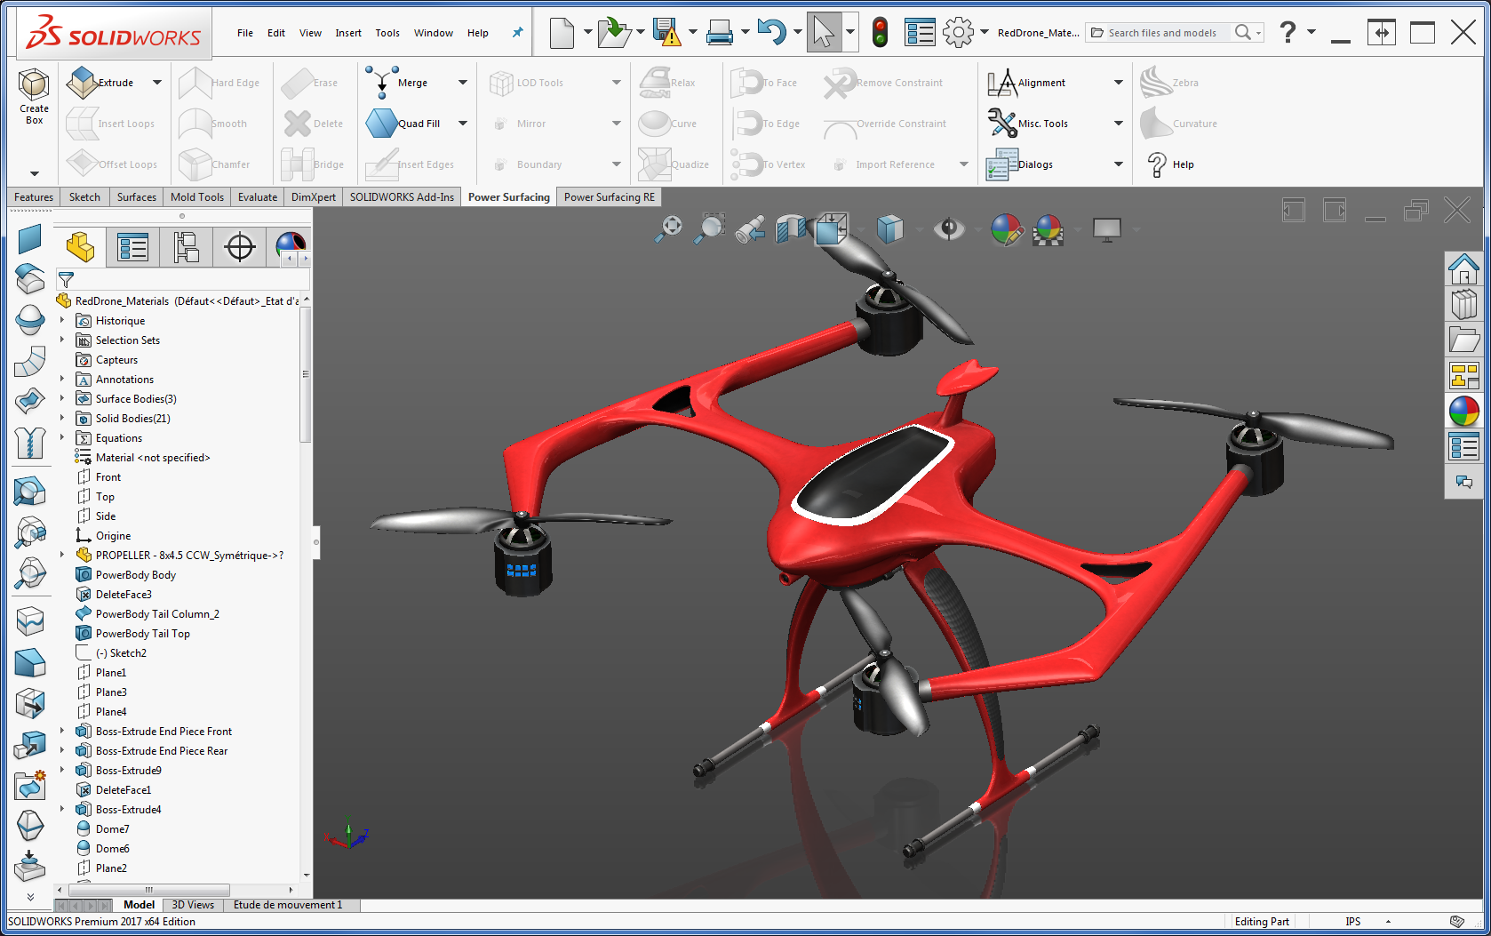Click the Apply Scene checkered globe icon
Viewport: 1491px width, 936px height.
pos(1050,228)
